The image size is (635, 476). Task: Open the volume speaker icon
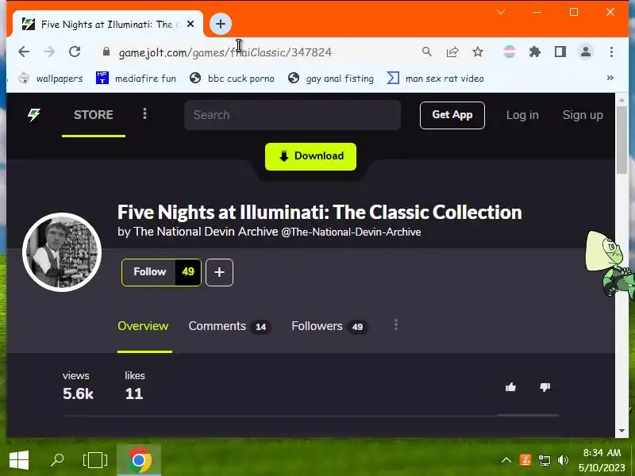tap(564, 460)
